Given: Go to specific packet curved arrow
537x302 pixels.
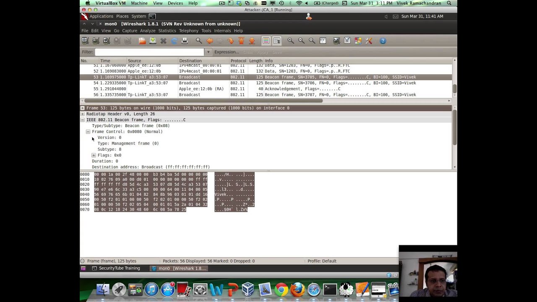Looking at the screenshot, I should [231, 41].
